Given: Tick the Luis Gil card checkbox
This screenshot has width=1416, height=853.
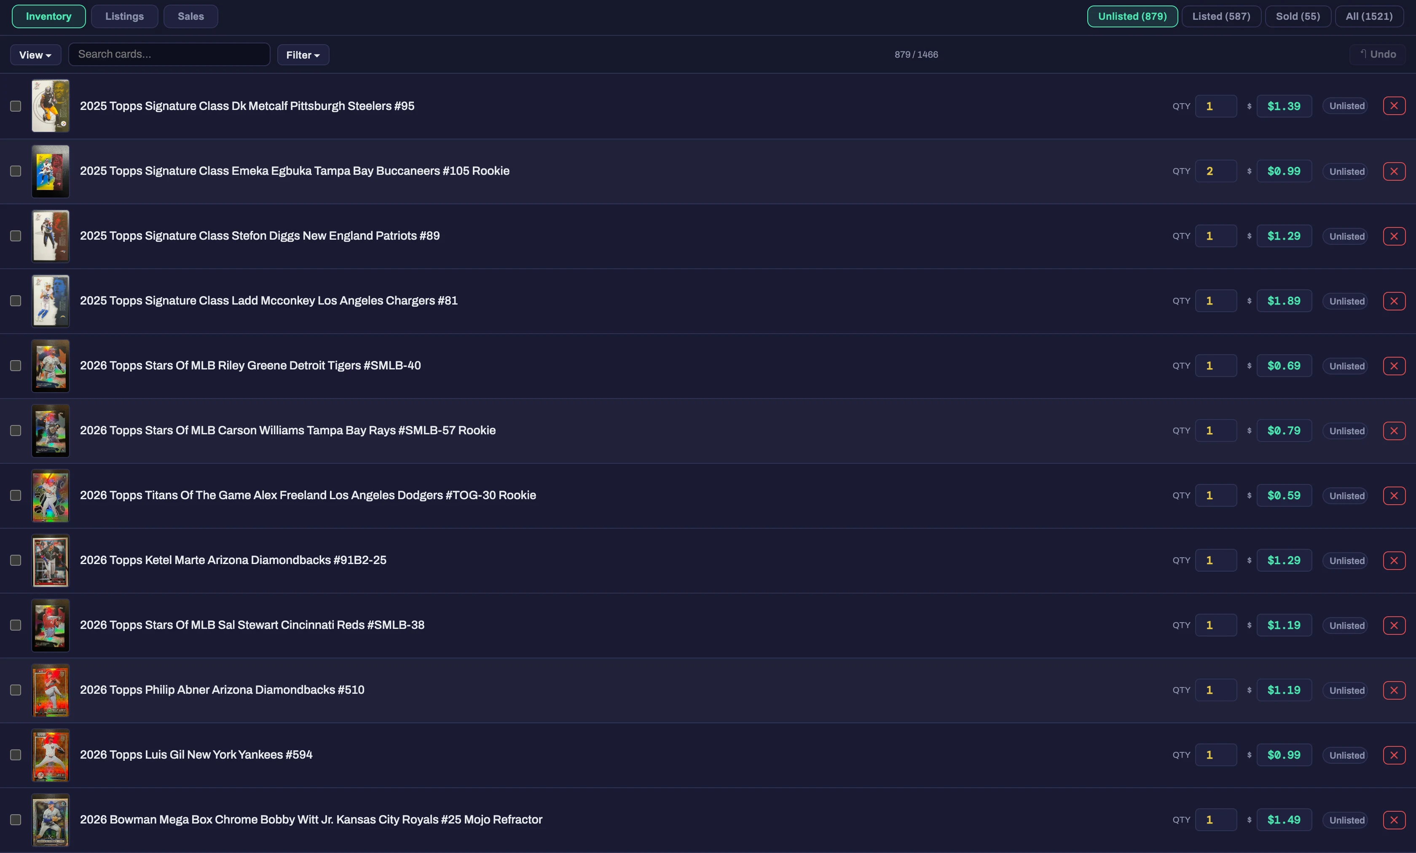Looking at the screenshot, I should tap(16, 755).
